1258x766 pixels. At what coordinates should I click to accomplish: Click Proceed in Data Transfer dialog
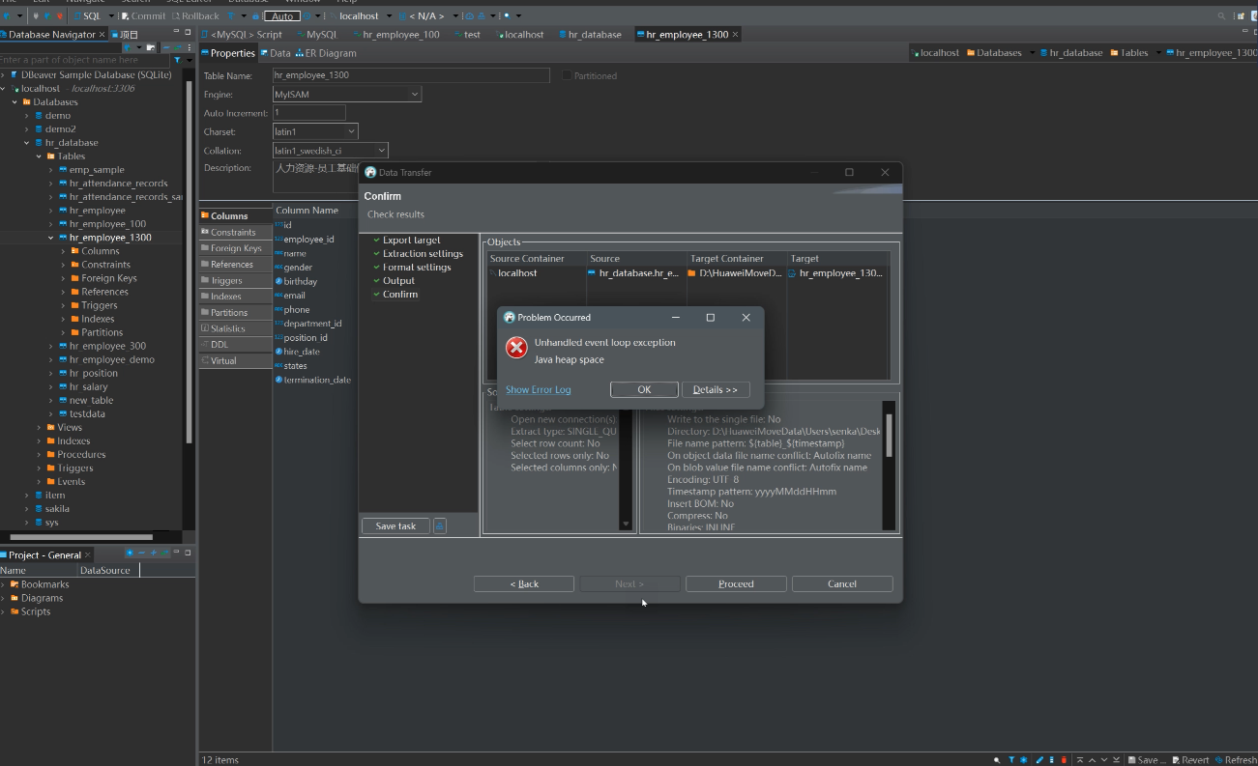point(736,583)
